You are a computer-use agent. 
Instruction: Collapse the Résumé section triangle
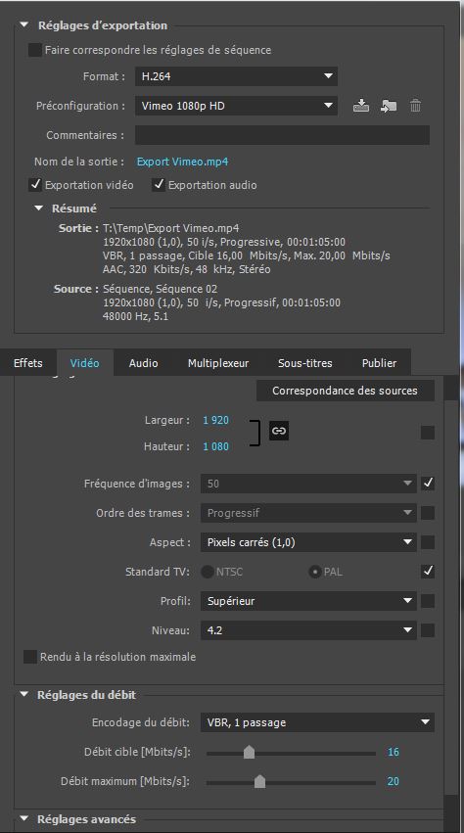click(x=38, y=208)
